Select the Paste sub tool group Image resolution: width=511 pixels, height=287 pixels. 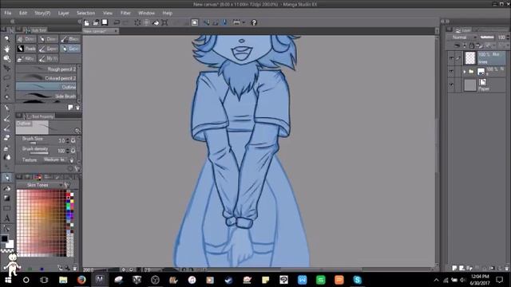point(26,49)
